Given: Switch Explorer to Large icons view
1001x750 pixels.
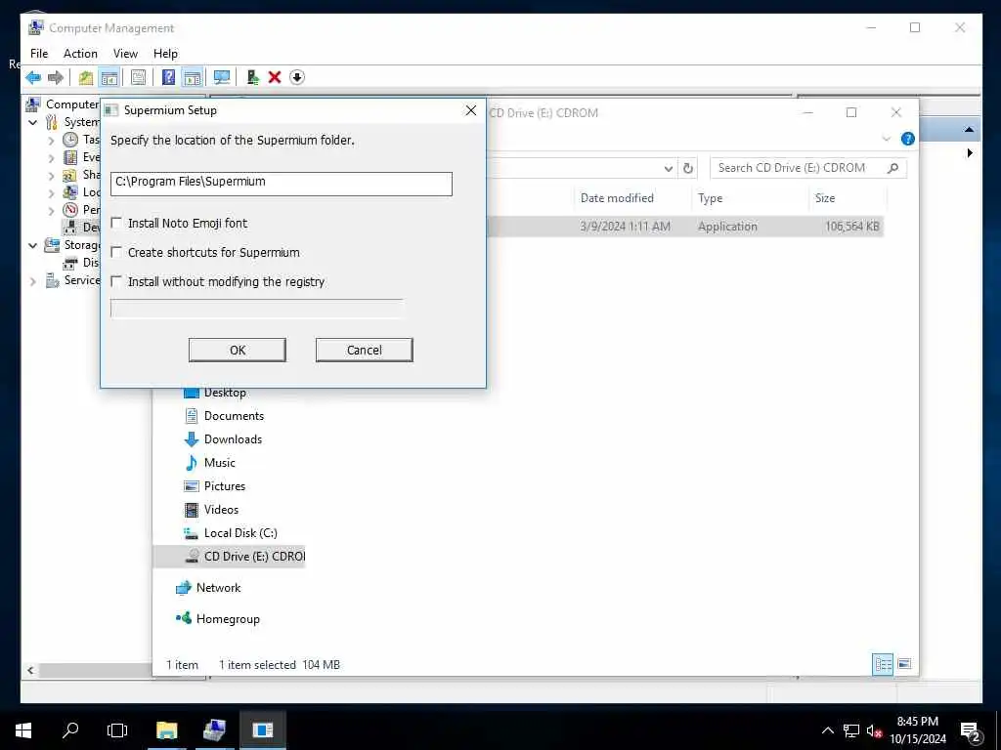Looking at the screenshot, I should (904, 664).
